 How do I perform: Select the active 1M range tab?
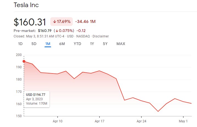(x=48, y=44)
